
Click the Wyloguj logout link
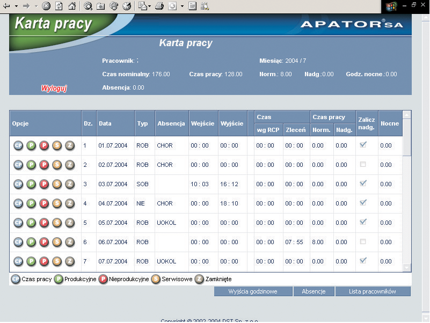(x=54, y=89)
